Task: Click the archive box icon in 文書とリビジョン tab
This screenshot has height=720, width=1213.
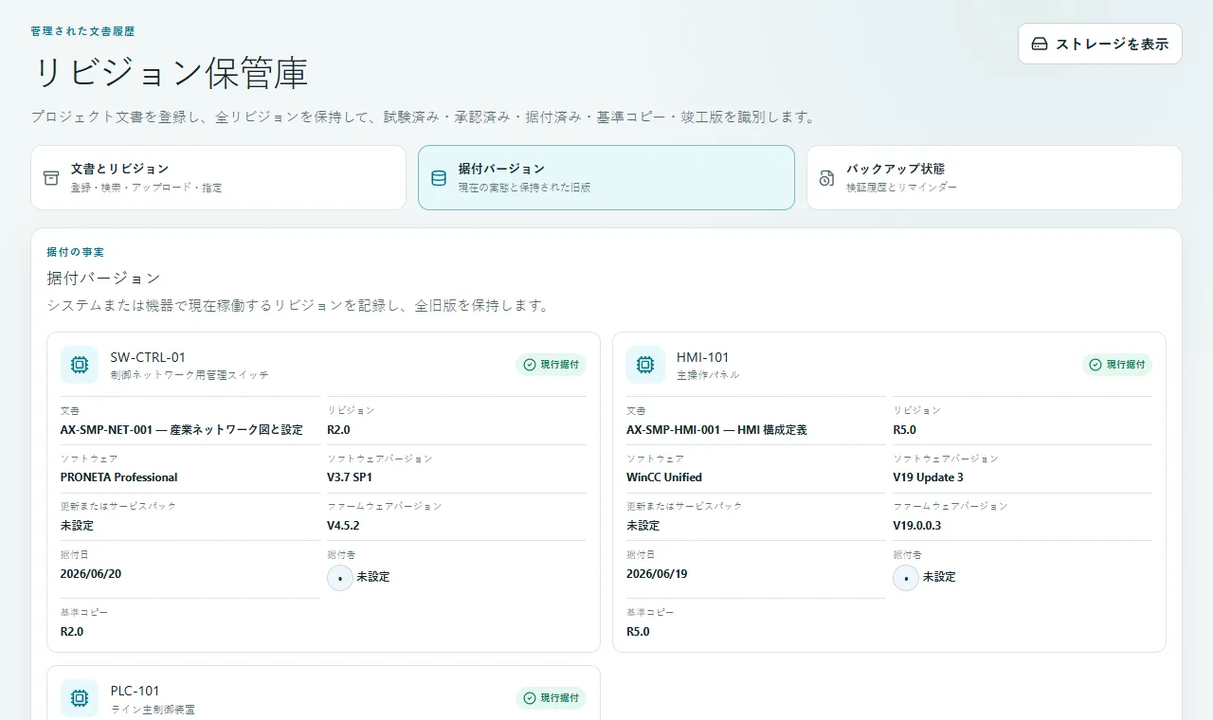Action: click(51, 178)
